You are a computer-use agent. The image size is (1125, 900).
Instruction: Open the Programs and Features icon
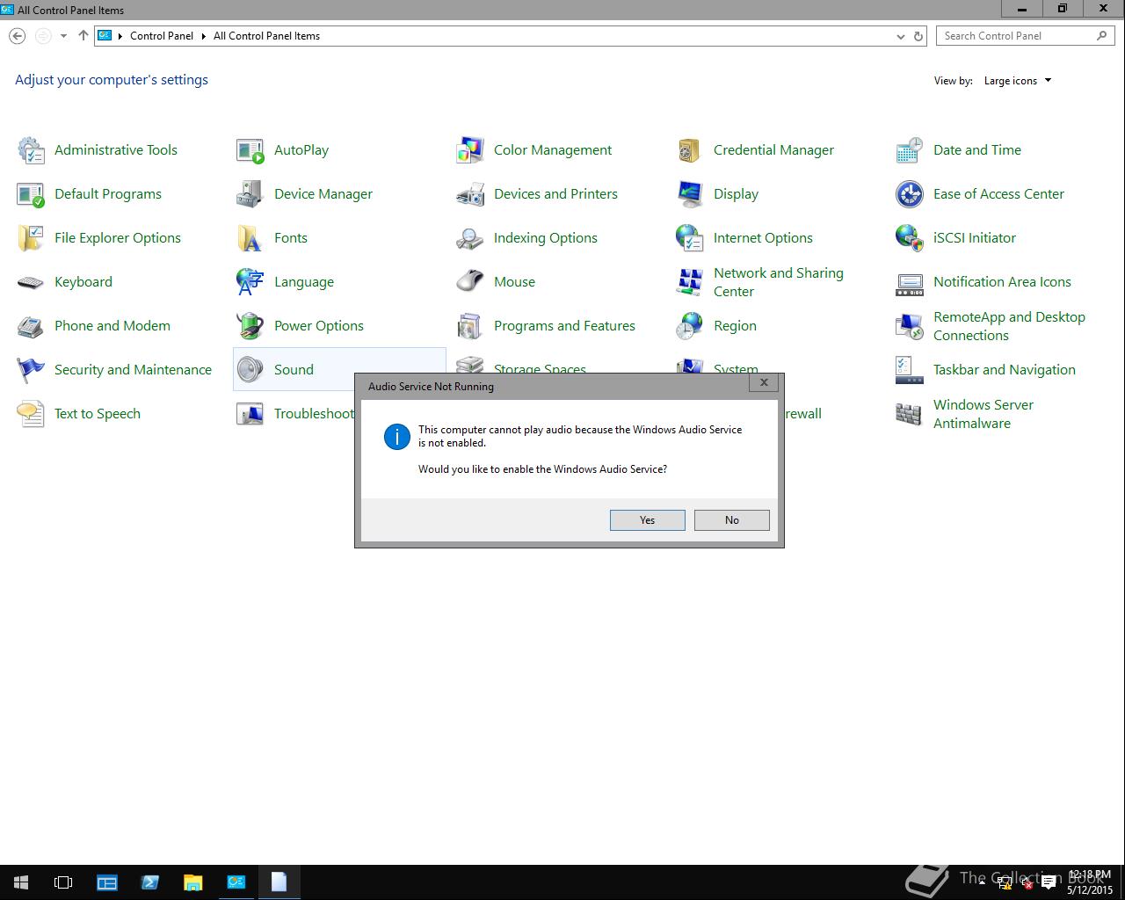click(470, 326)
